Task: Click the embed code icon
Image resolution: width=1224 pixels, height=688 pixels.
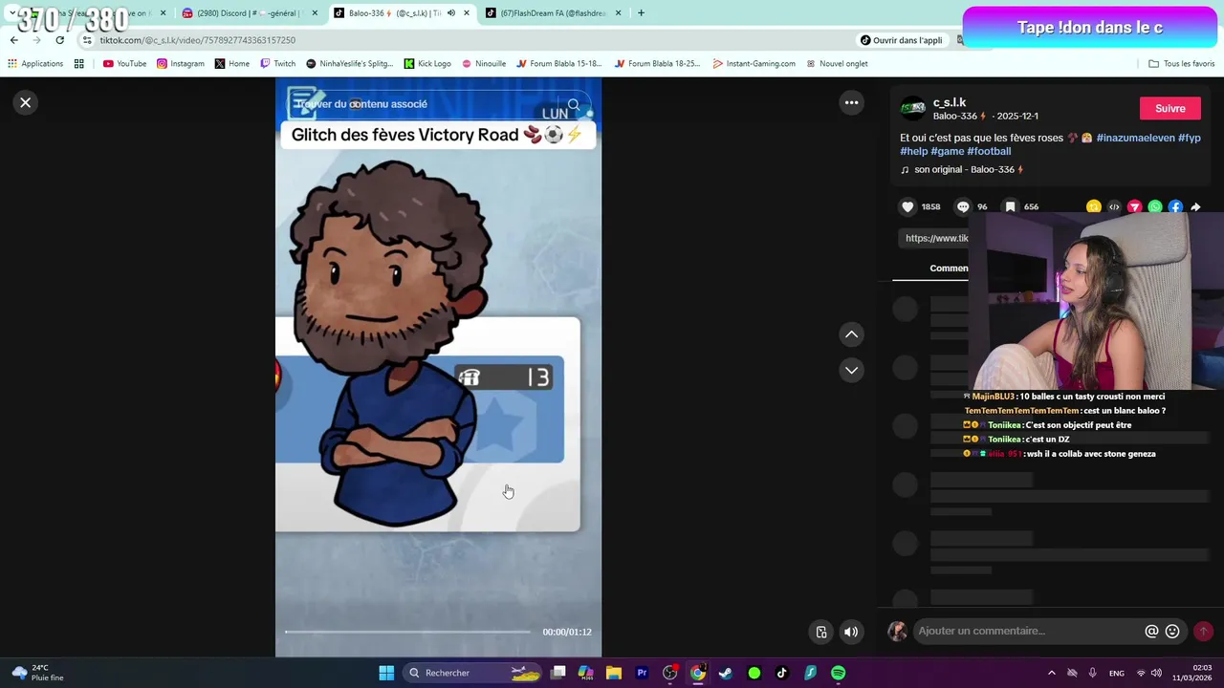Action: [1114, 206]
